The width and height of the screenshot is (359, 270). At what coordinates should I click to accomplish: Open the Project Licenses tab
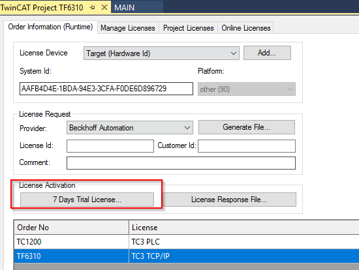coord(188,28)
